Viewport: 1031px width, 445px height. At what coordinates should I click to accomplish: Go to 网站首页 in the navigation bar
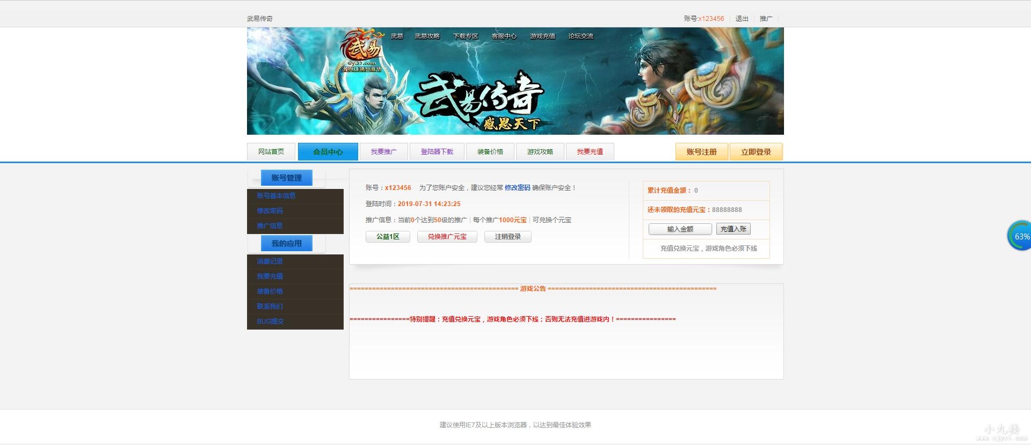click(271, 152)
